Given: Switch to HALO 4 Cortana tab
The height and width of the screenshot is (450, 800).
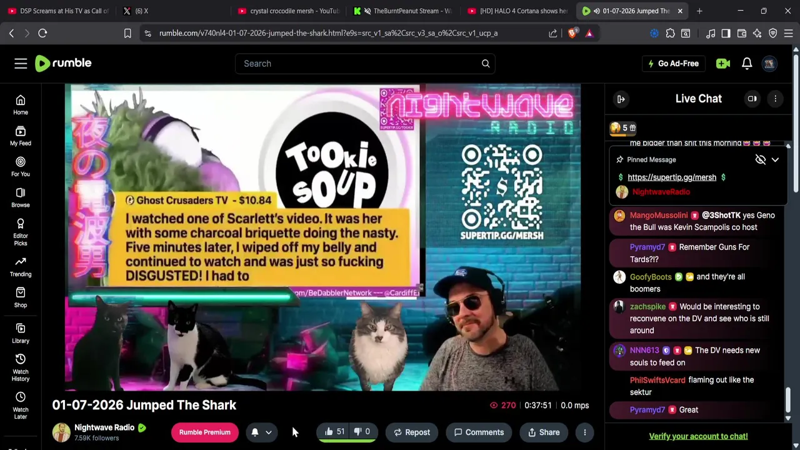Looking at the screenshot, I should click(x=518, y=11).
